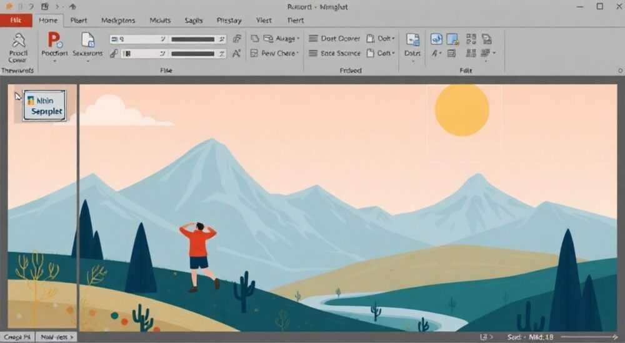Open the Prestay ribbon tab
The width and height of the screenshot is (625, 343).
[229, 21]
